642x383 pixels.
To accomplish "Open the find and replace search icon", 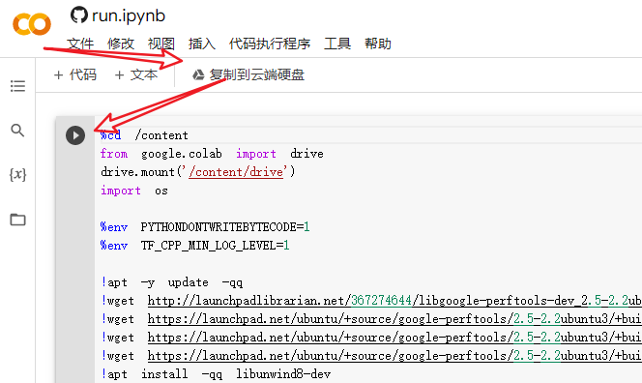I will pos(17,131).
